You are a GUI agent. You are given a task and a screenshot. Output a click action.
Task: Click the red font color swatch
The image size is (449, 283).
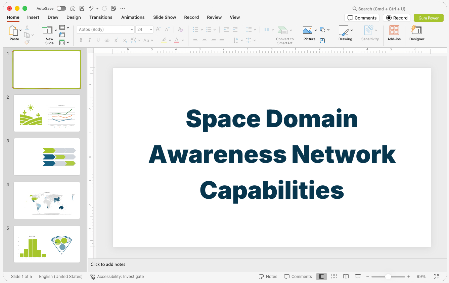tap(177, 40)
